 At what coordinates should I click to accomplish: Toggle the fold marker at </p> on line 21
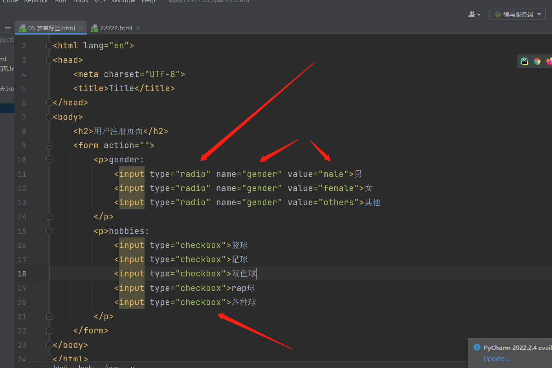(49, 316)
